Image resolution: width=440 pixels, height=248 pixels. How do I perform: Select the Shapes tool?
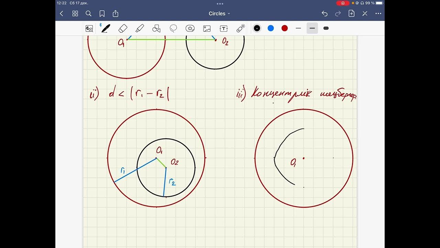coord(156,28)
